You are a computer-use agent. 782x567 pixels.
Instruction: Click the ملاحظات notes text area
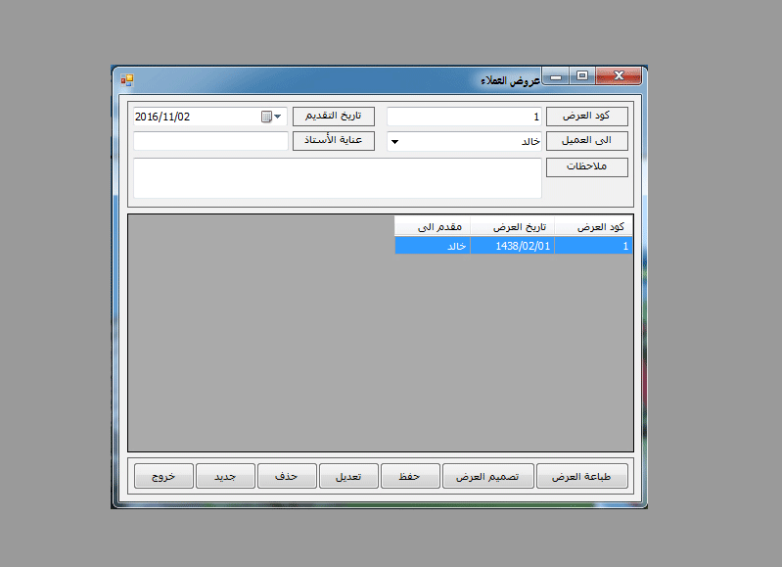coord(337,178)
